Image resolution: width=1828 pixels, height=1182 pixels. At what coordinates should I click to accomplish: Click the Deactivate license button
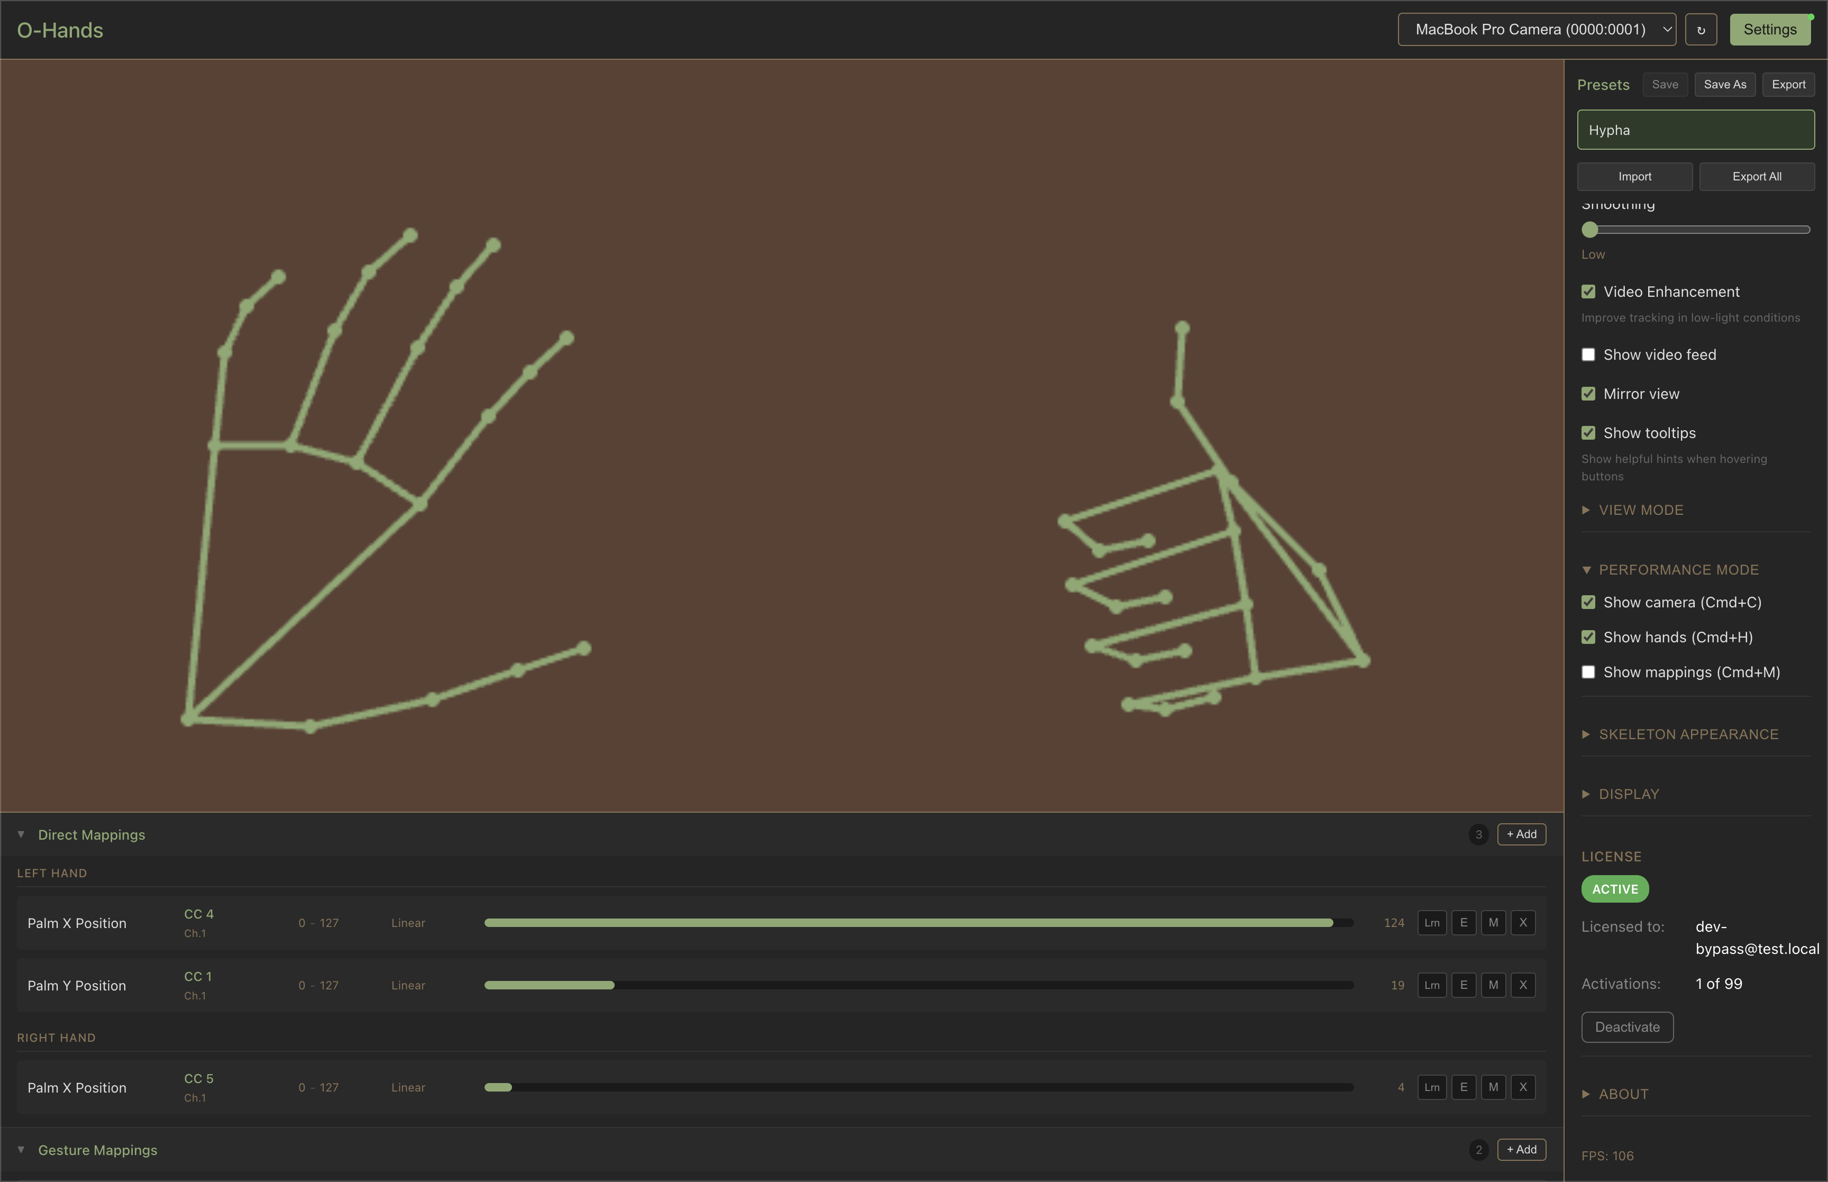(x=1626, y=1027)
